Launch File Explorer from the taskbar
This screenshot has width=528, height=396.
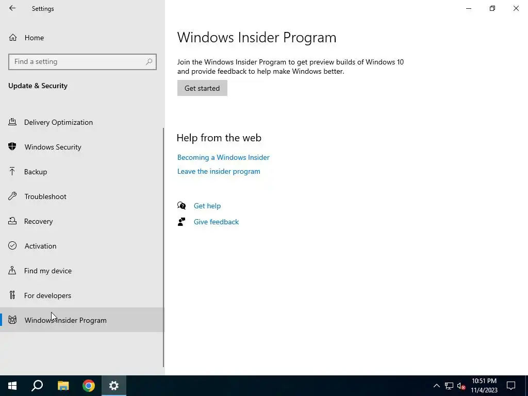pos(63,386)
